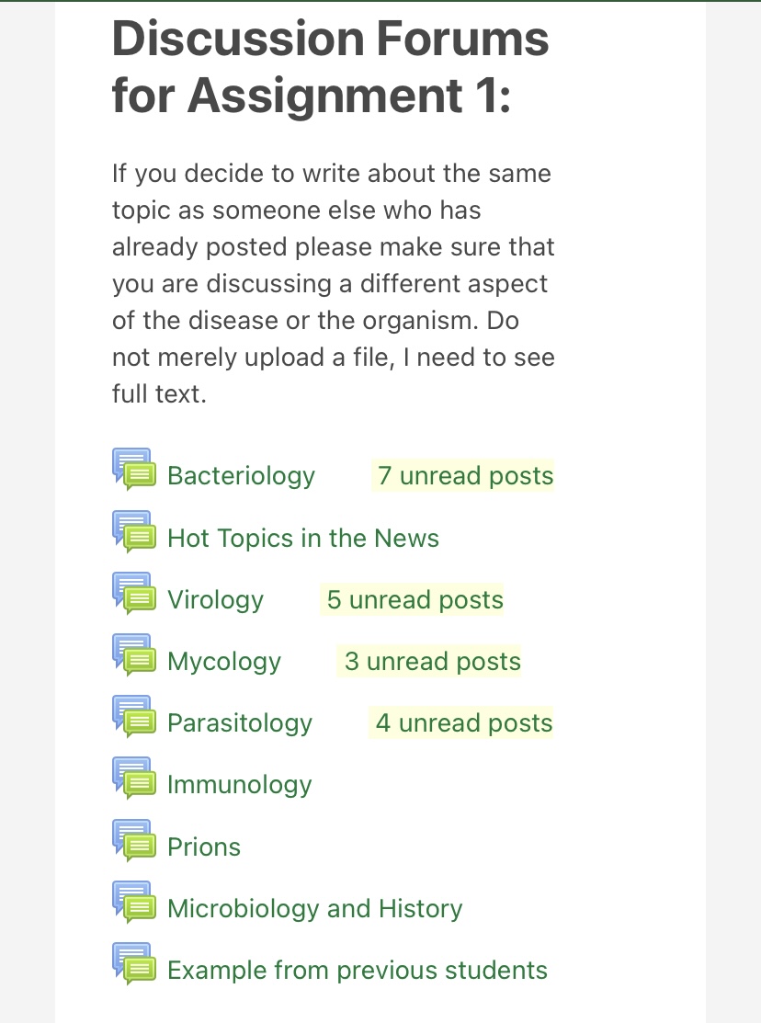
Task: Click the forum icon beside Hot Topics
Action: click(133, 530)
